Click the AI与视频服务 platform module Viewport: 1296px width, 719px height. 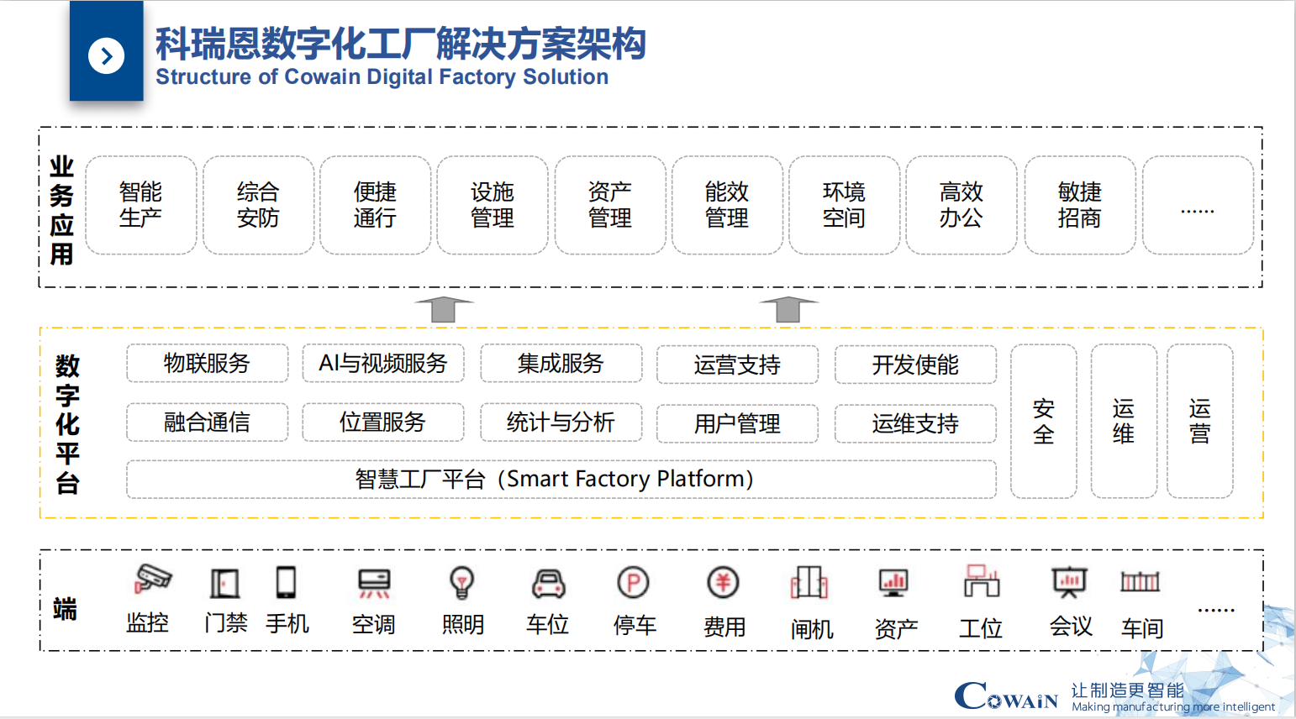tap(383, 364)
